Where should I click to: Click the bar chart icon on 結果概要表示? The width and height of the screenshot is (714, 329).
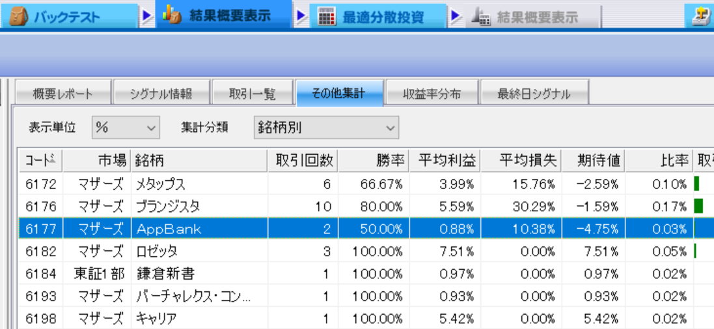pos(172,15)
